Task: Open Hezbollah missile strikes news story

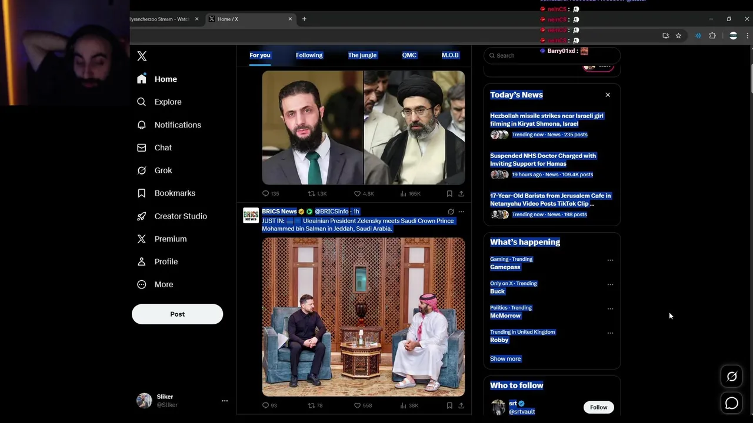Action: (547, 120)
